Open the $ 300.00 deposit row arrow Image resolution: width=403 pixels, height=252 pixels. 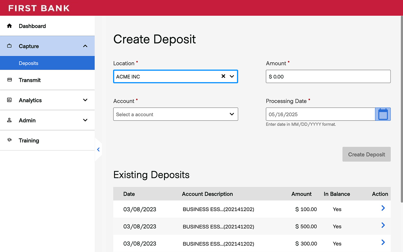383,242
